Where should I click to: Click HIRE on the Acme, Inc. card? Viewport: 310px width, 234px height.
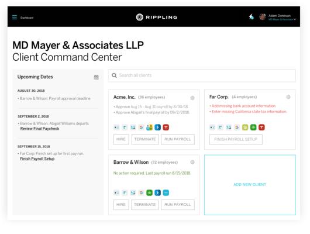pos(121,139)
